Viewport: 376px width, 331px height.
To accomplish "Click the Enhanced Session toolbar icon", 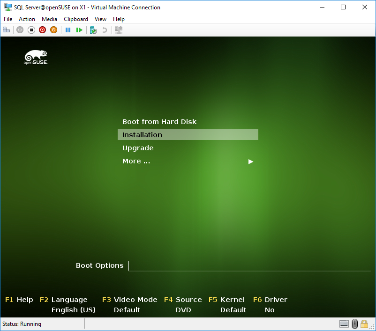I will coord(119,30).
